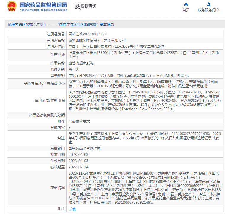Click the slash value of 其他内容
The height and width of the screenshot is (214, 225).
pos(69,128)
